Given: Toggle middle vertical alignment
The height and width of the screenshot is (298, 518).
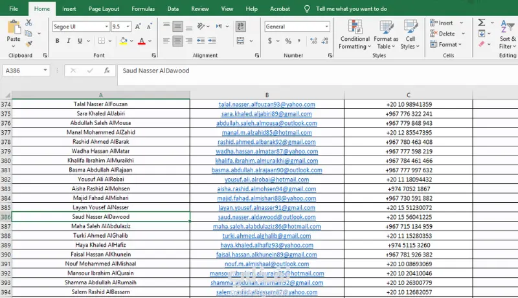Looking at the screenshot, I should pos(177,27).
